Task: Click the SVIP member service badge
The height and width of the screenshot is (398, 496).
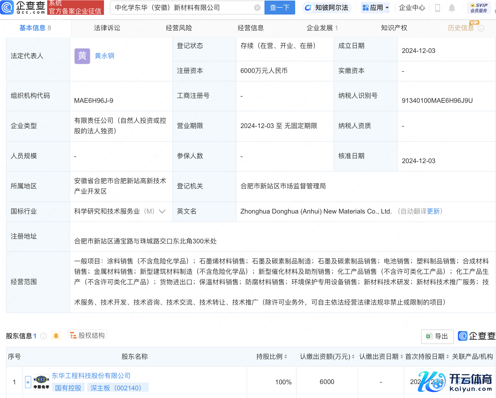Action: 479,8
